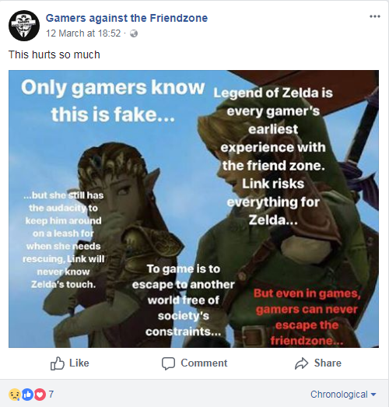The width and height of the screenshot is (389, 407).
Task: Click the Like text label
Action: pos(79,363)
